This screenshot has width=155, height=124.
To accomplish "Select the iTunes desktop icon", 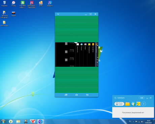I will point(13,4).
